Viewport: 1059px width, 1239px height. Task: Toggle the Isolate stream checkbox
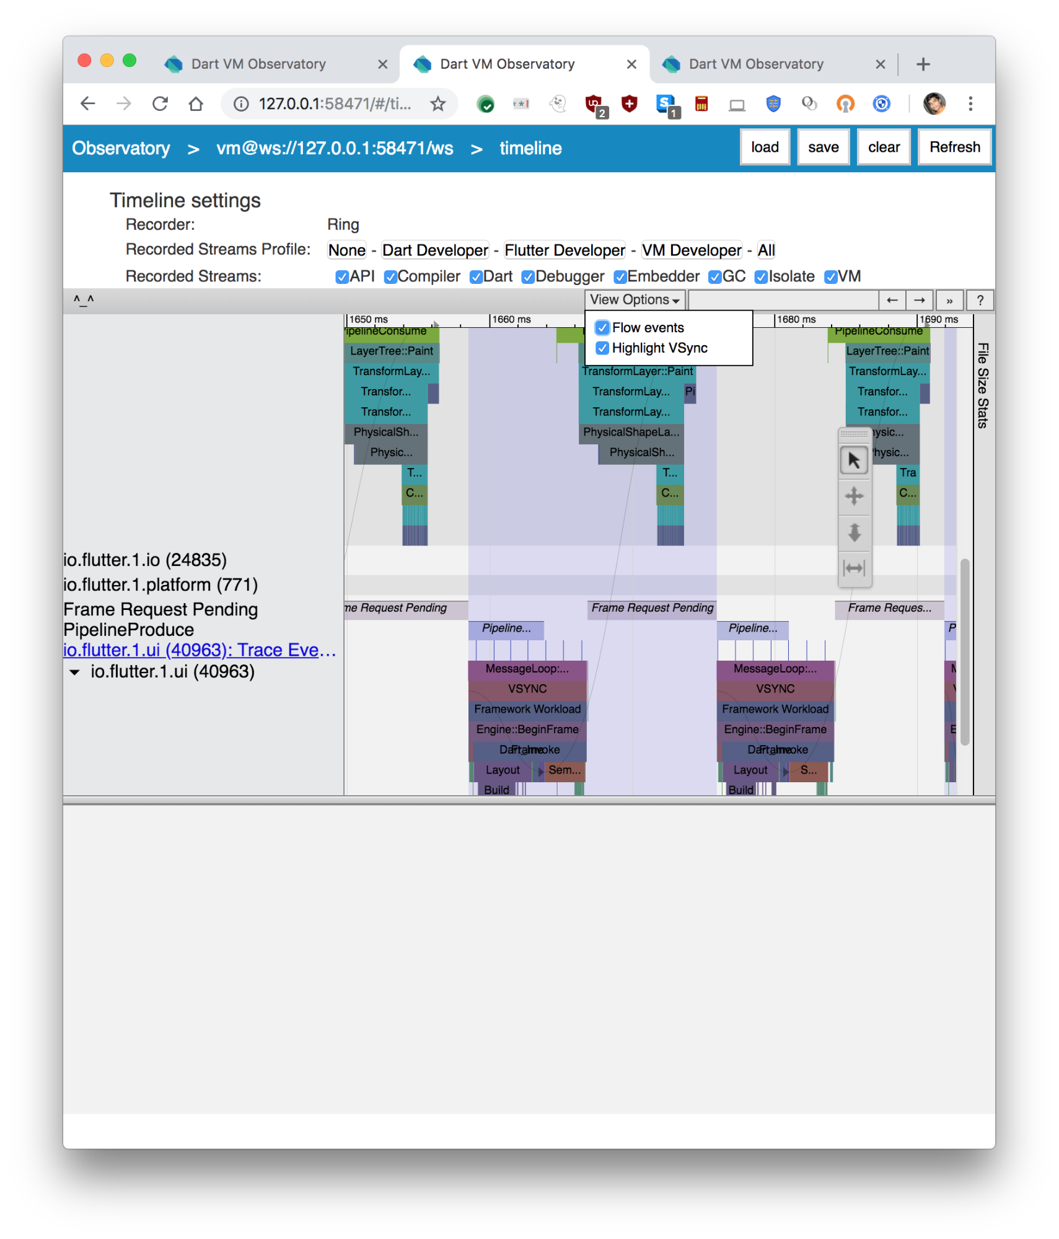point(761,276)
